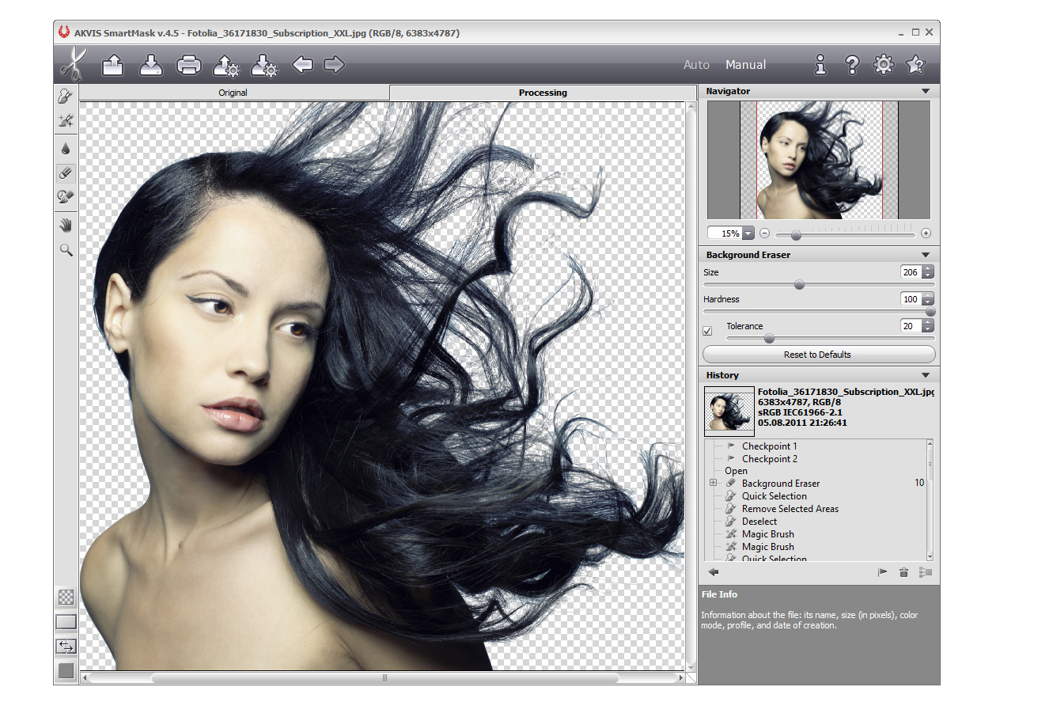
Task: Open the Preferences gear icon
Action: pos(883,65)
